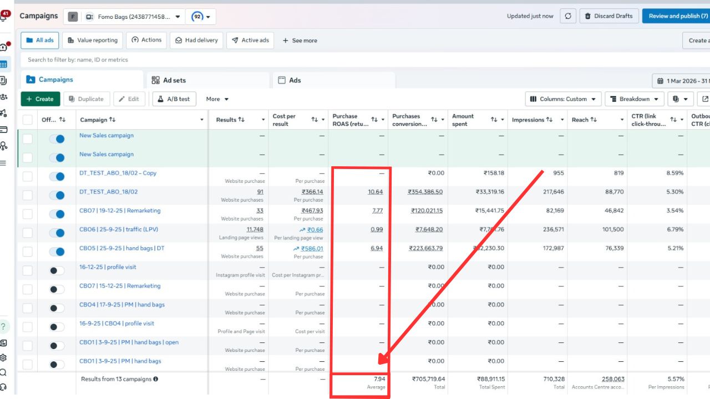Click See more filters option
710x399 pixels.
coord(300,40)
